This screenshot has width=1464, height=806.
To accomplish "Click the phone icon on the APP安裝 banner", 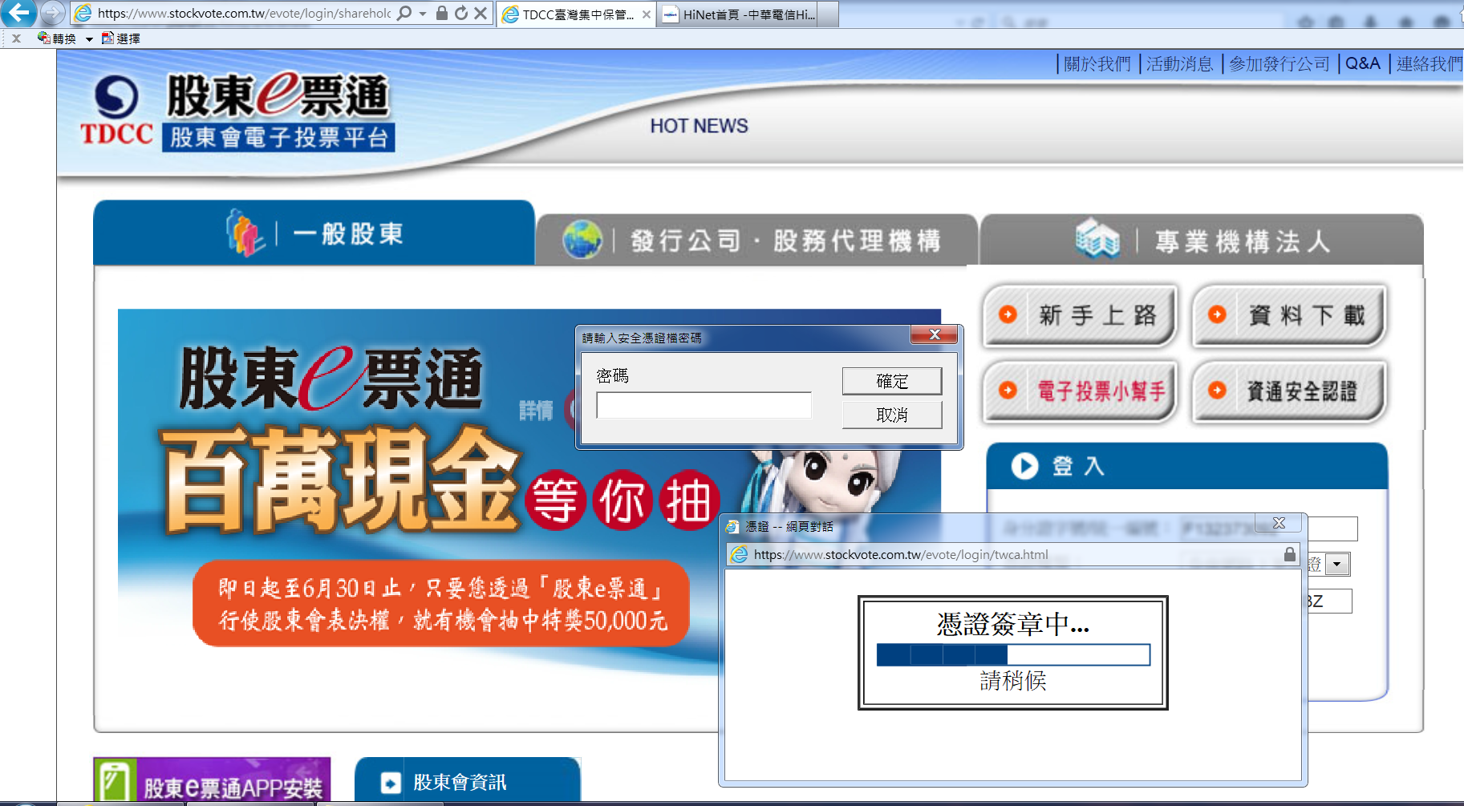I will (114, 781).
